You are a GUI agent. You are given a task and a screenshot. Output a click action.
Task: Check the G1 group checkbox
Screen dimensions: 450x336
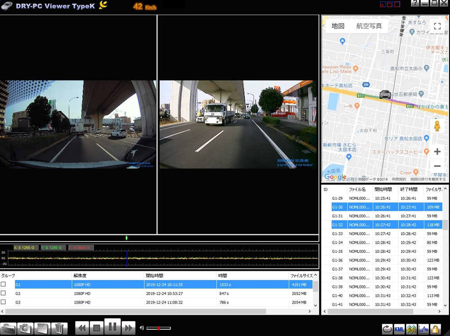tap(4, 285)
